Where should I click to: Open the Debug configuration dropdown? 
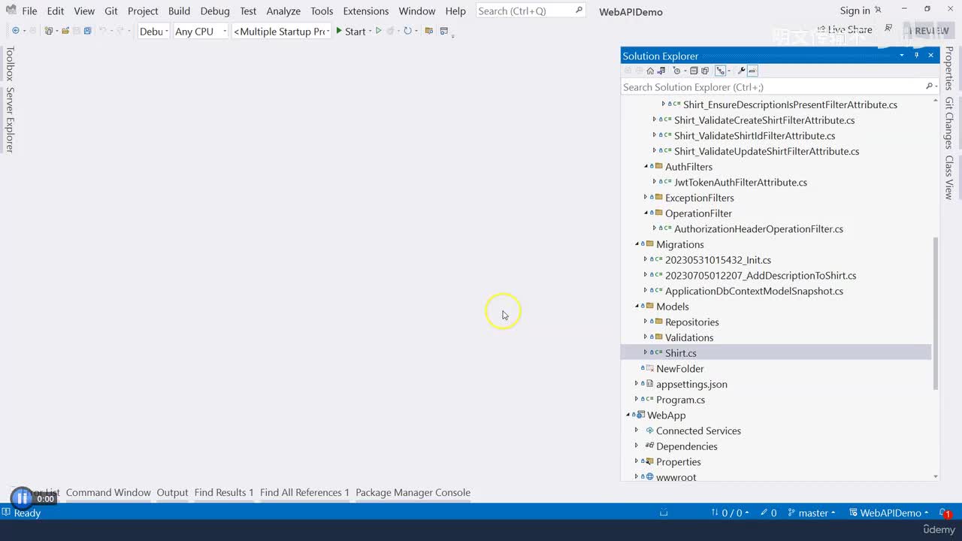(153, 31)
